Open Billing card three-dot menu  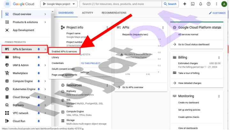(219, 58)
